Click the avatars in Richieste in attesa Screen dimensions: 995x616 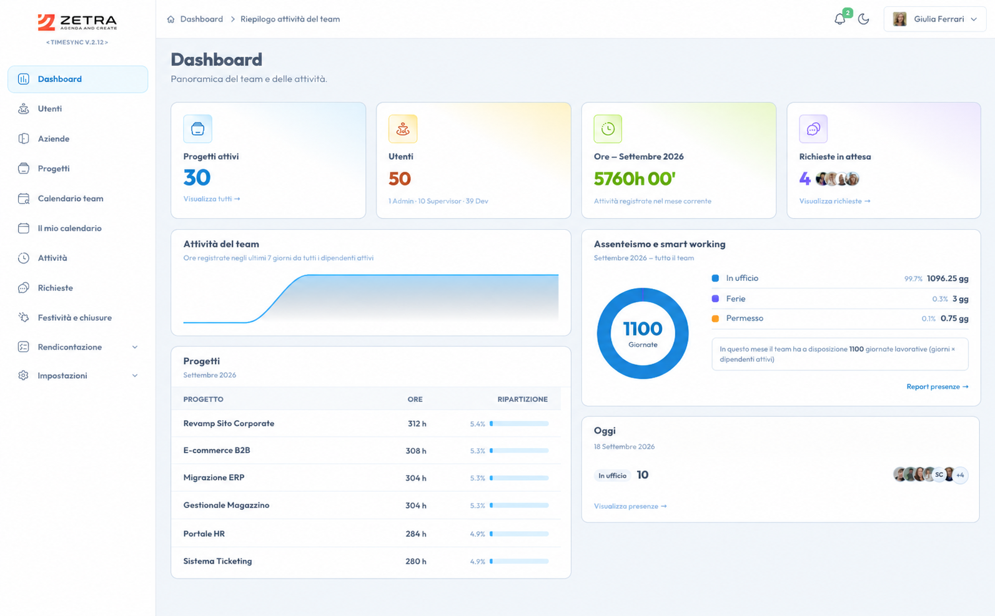click(x=838, y=179)
